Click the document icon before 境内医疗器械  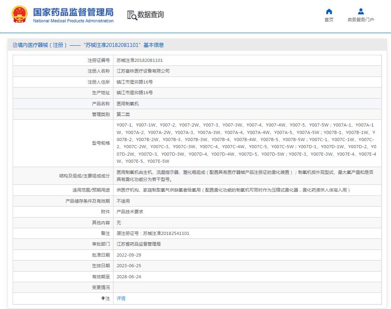pos(15,45)
